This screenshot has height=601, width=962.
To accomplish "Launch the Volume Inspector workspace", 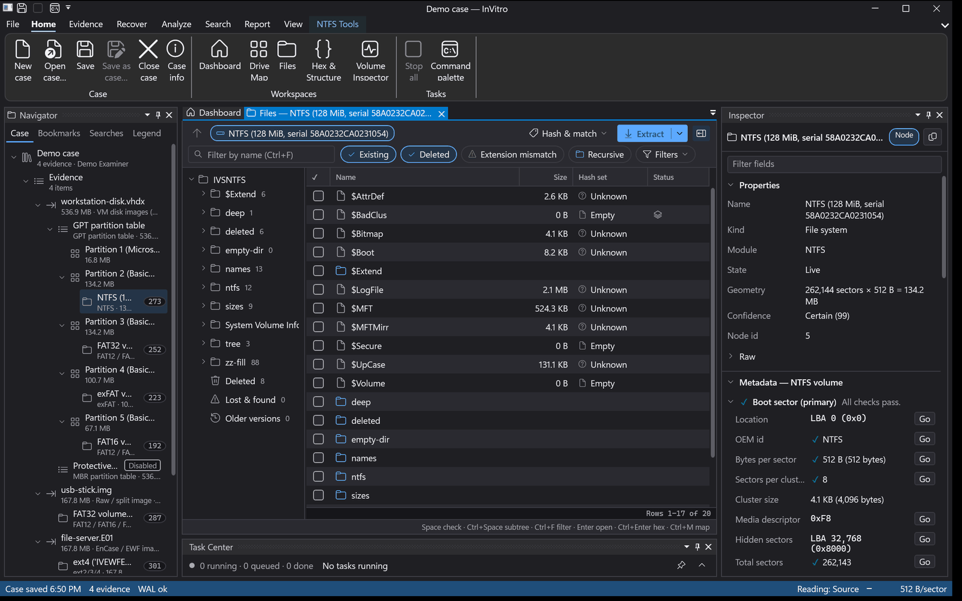I will [370, 60].
